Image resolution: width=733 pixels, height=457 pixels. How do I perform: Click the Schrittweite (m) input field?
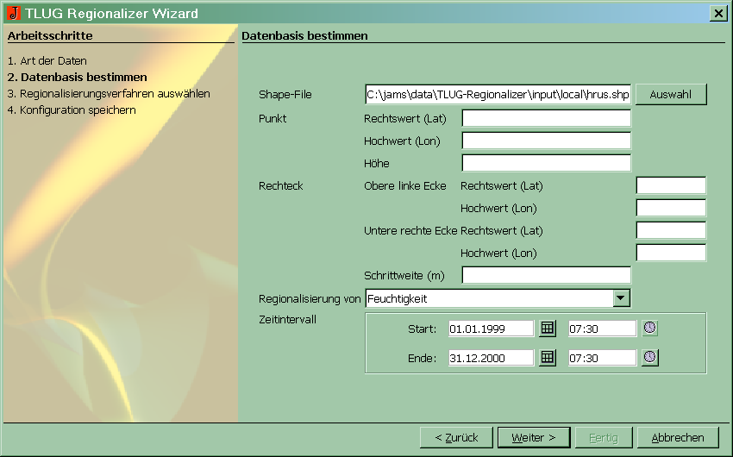click(546, 275)
